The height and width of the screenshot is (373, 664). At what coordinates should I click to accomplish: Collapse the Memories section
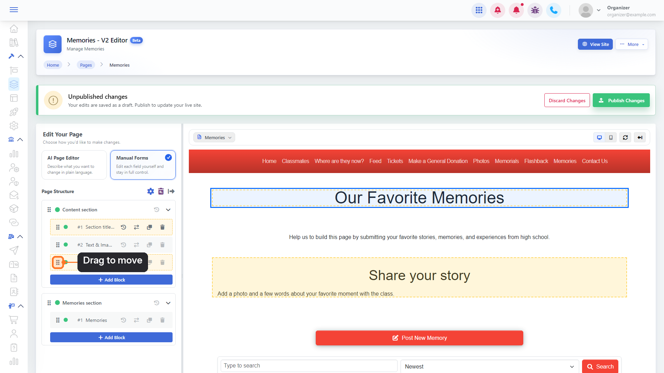tap(168, 303)
